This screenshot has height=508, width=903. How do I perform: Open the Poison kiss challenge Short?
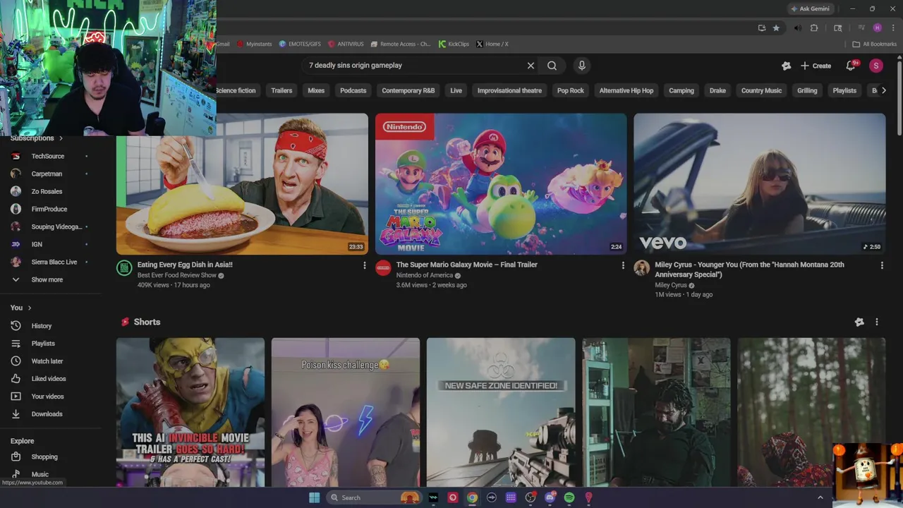tap(346, 412)
